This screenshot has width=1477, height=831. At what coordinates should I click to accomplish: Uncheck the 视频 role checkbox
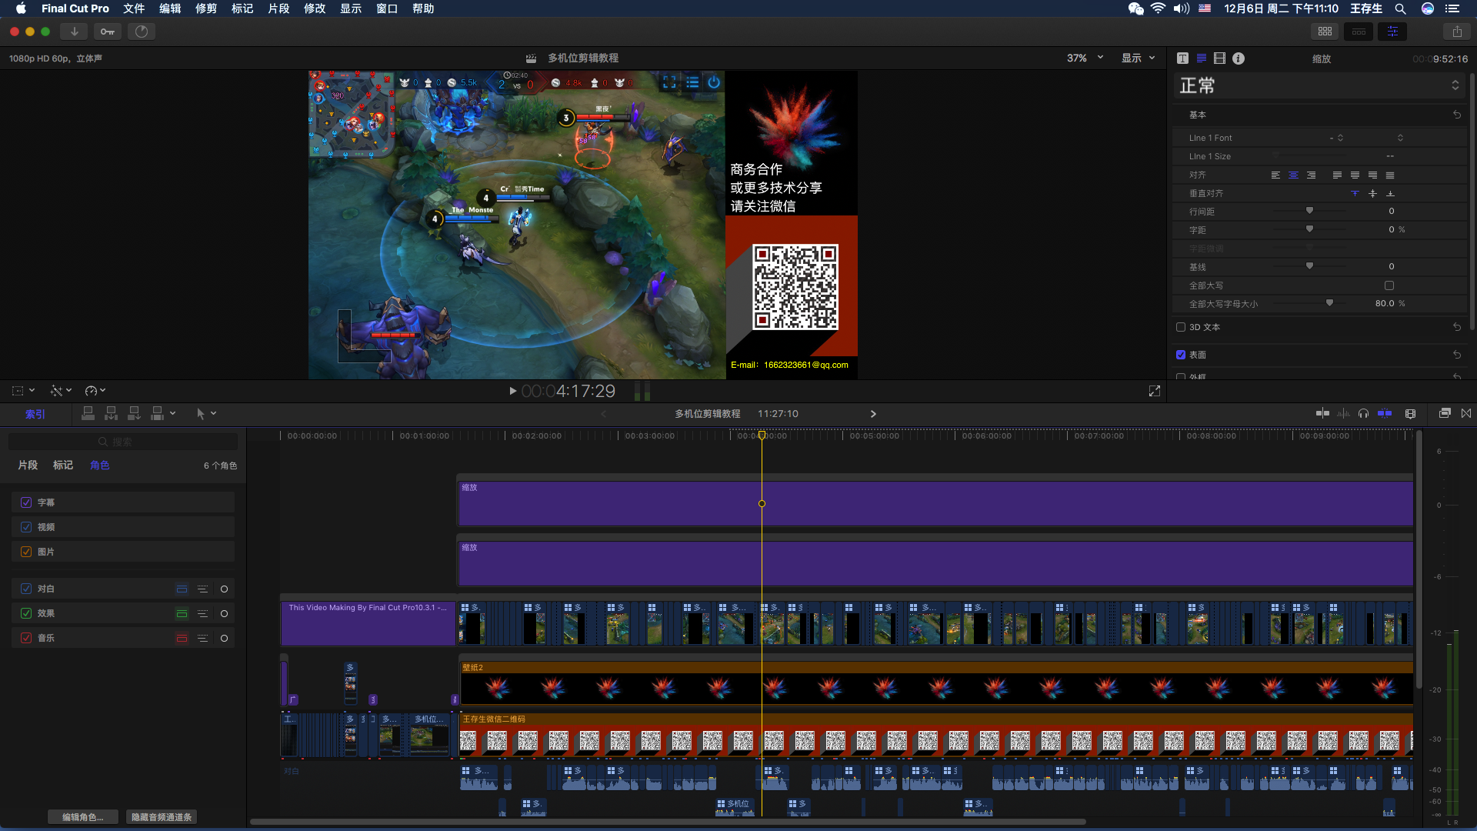[26, 527]
